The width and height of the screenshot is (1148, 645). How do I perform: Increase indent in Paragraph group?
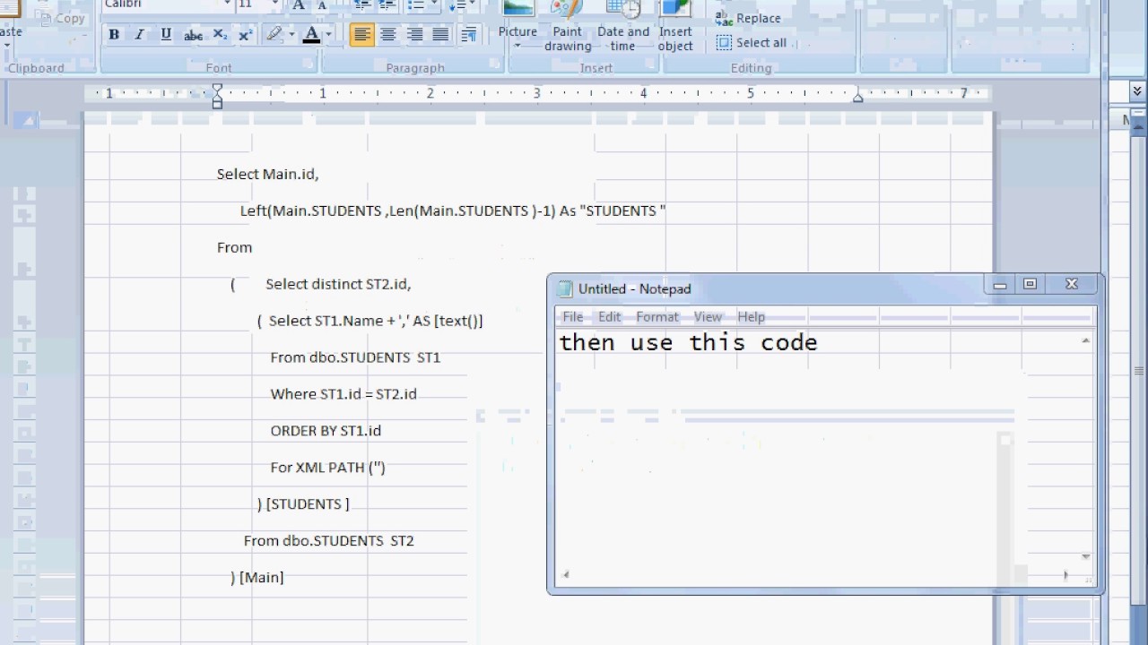[387, 5]
